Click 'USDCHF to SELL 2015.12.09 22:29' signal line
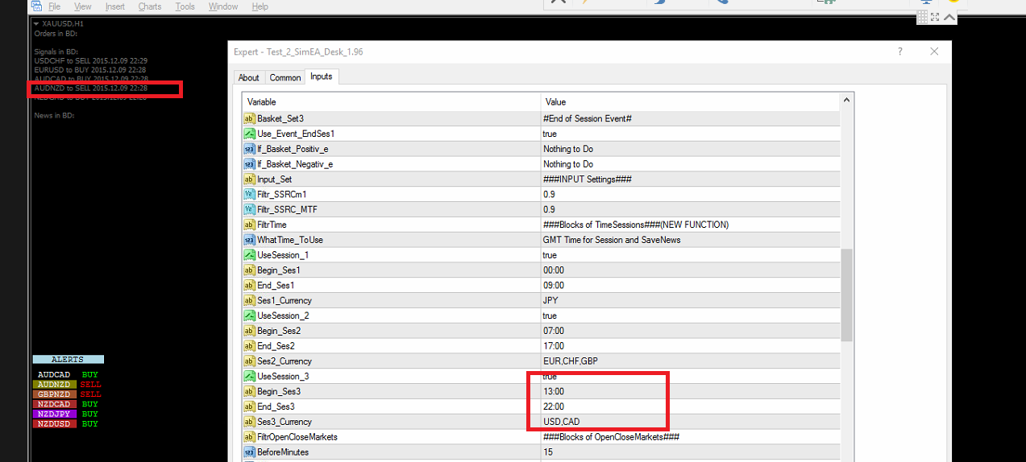The height and width of the screenshot is (462, 1026). (90, 60)
